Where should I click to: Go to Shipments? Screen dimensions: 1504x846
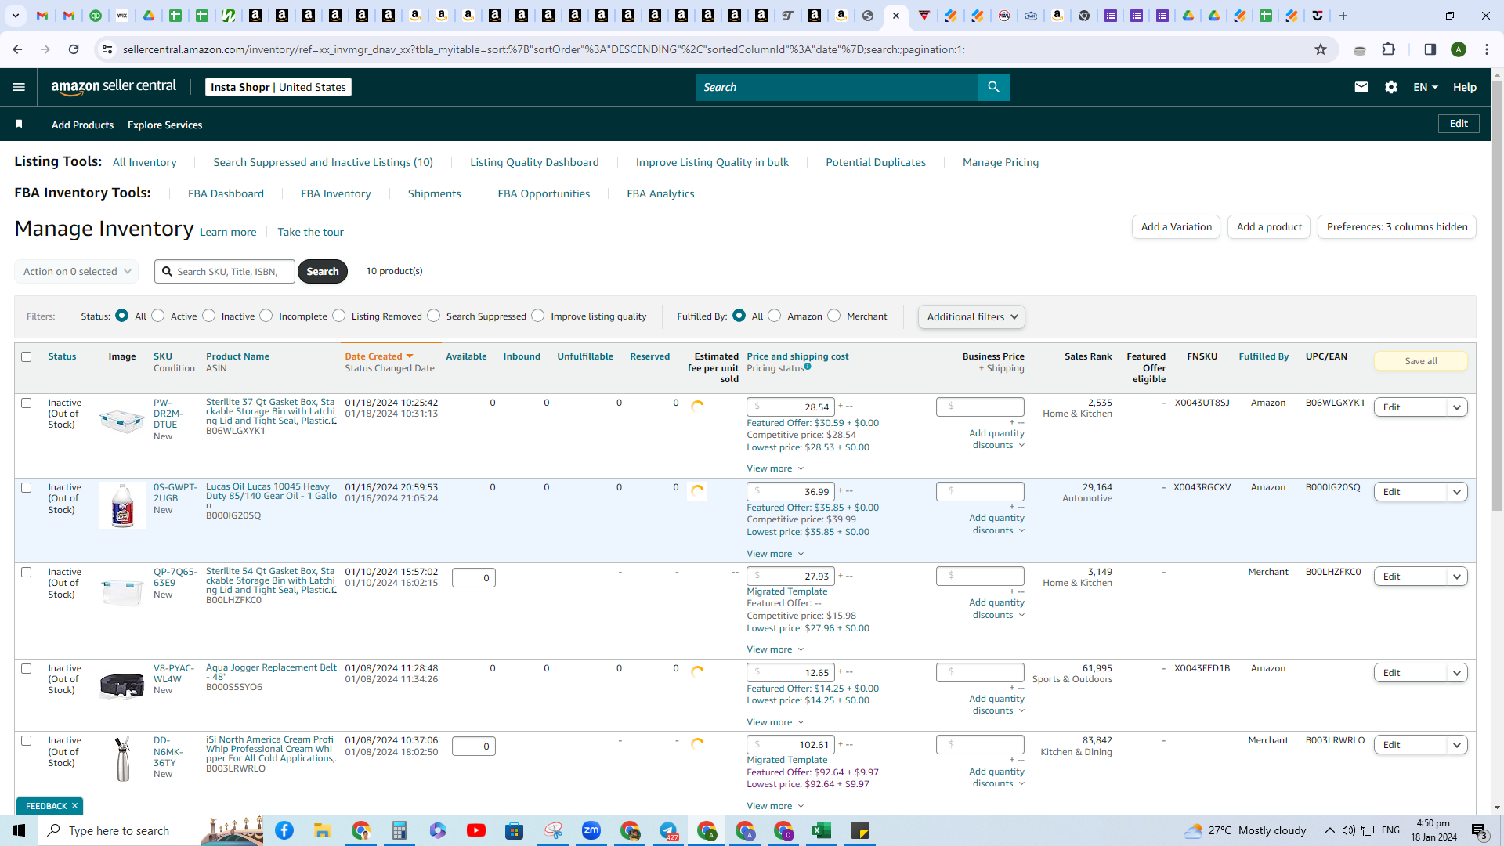434,193
